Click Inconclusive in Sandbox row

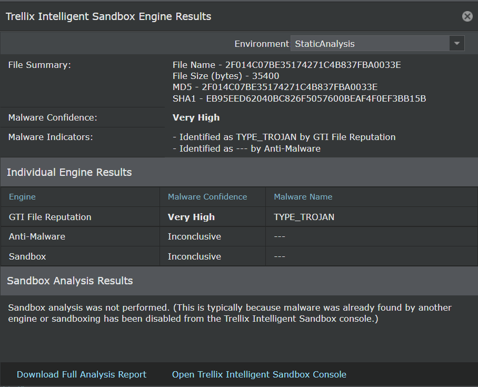194,256
